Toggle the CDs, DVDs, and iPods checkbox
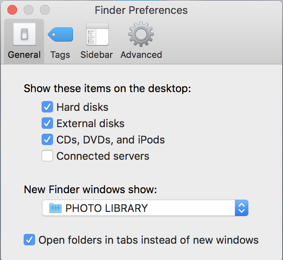 tap(47, 139)
